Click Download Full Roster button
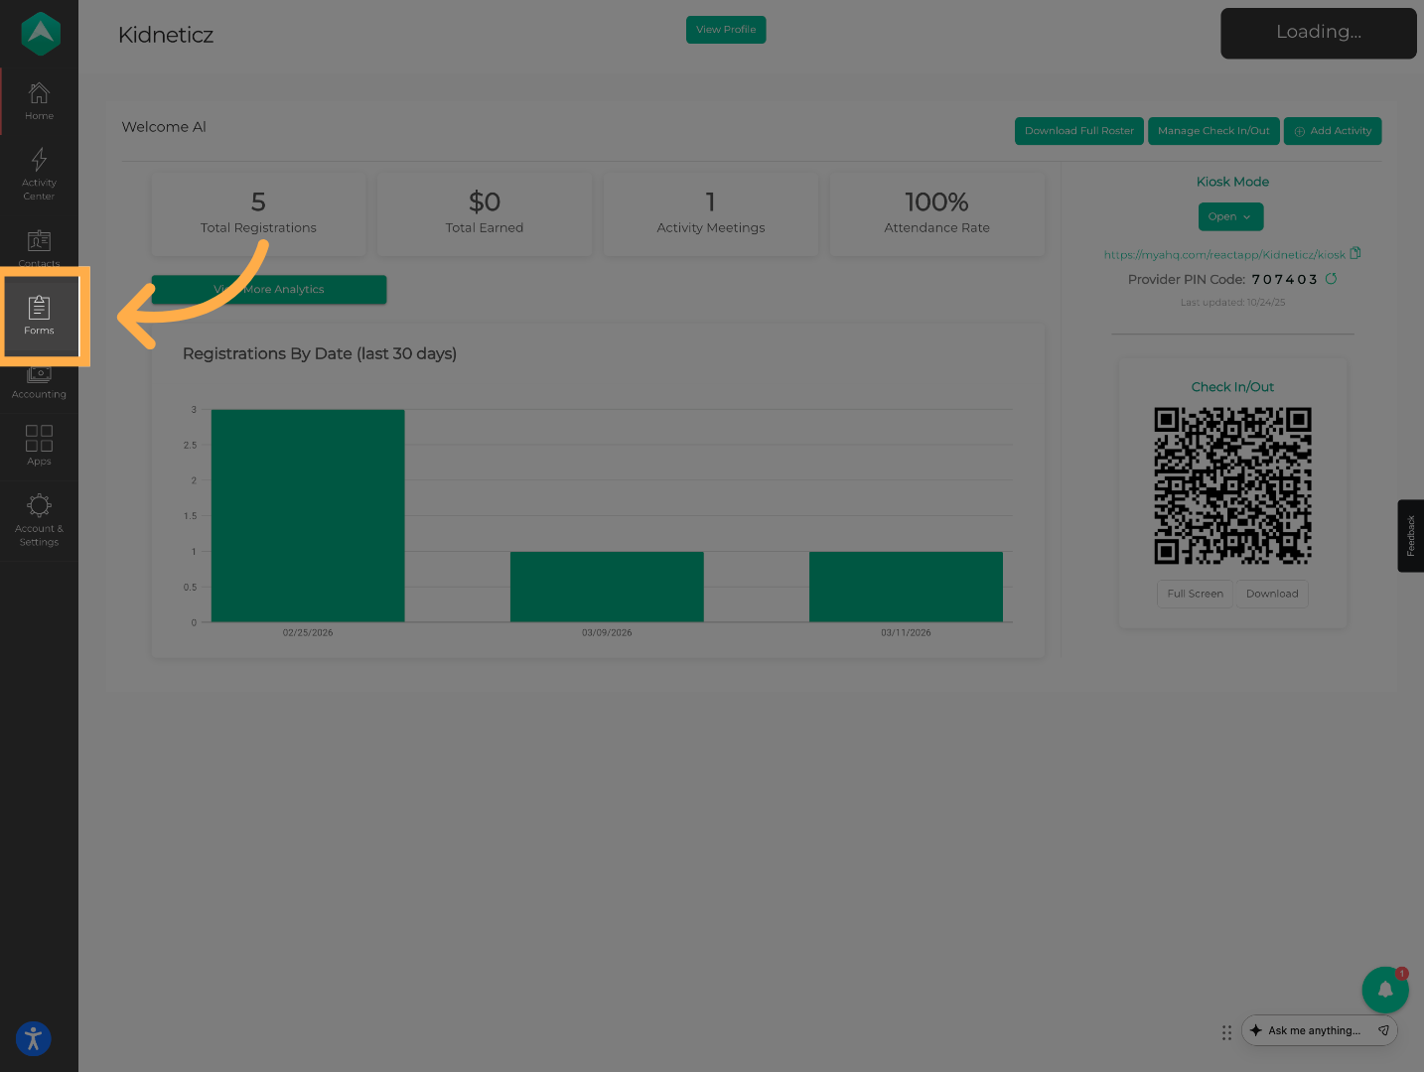 [1078, 131]
